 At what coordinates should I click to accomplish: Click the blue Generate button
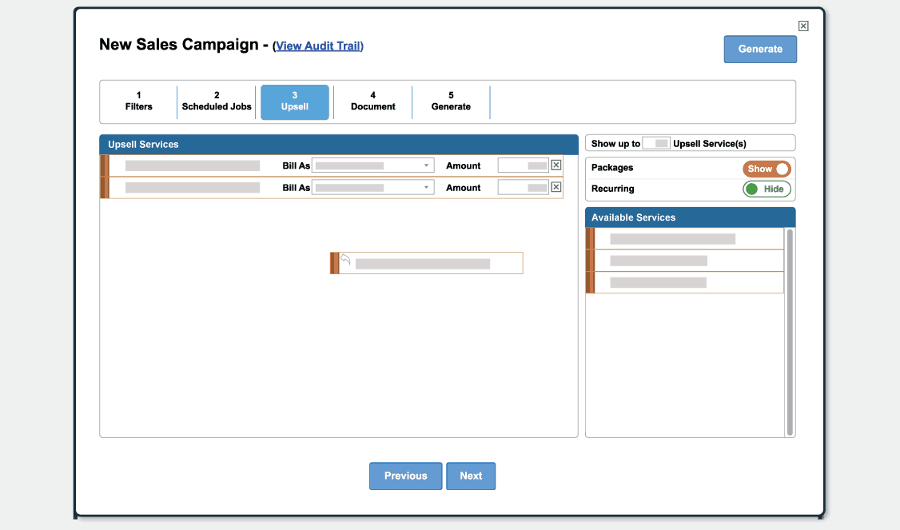(x=760, y=50)
